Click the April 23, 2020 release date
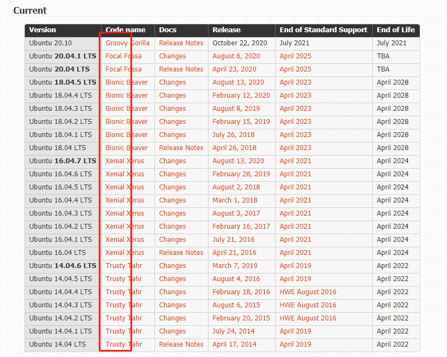 point(234,69)
